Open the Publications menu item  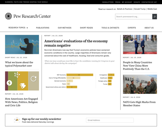43,28
